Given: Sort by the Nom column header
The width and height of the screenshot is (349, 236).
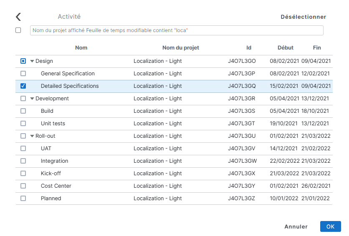Looking at the screenshot, I should click(x=81, y=48).
